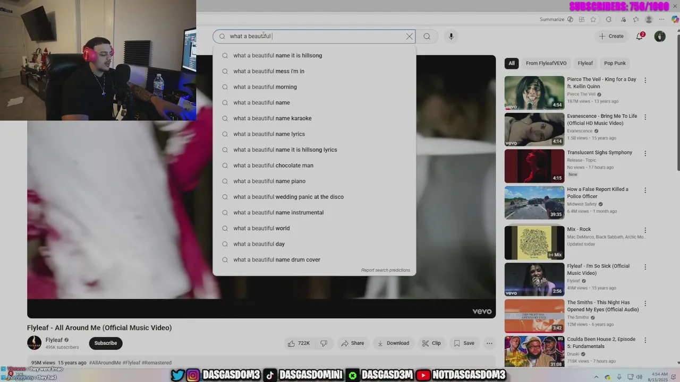Viewport: 680px width, 382px height.
Task: Open options for Coulda Been House 2
Action: 645,341
